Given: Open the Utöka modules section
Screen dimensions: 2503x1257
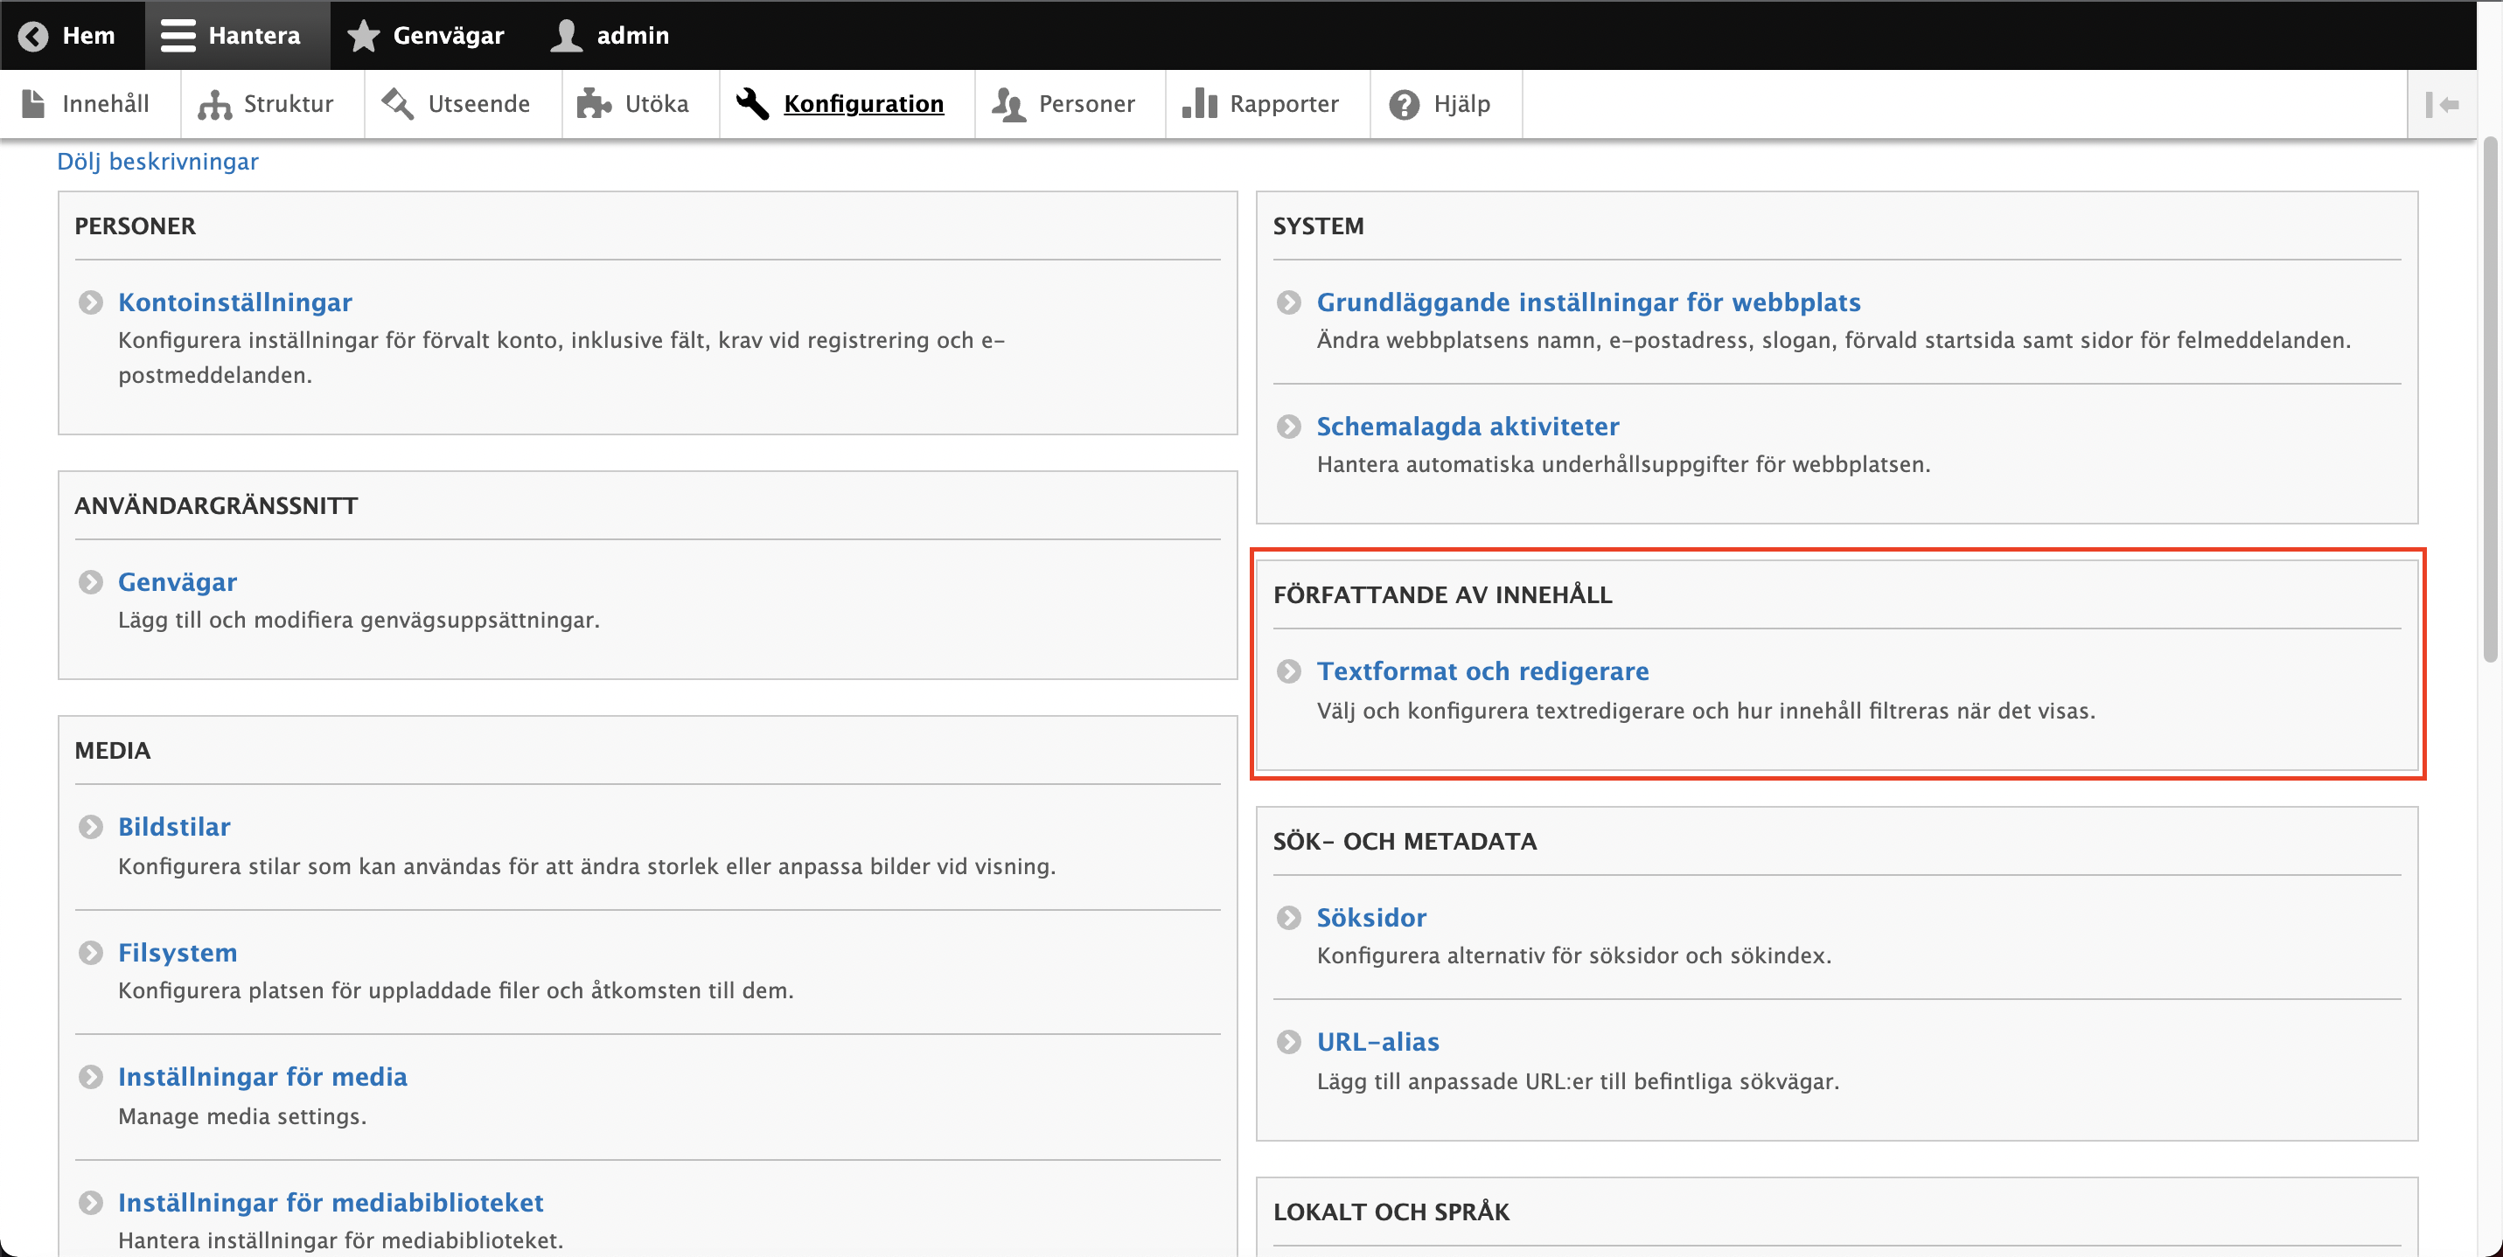Looking at the screenshot, I should [x=640, y=104].
